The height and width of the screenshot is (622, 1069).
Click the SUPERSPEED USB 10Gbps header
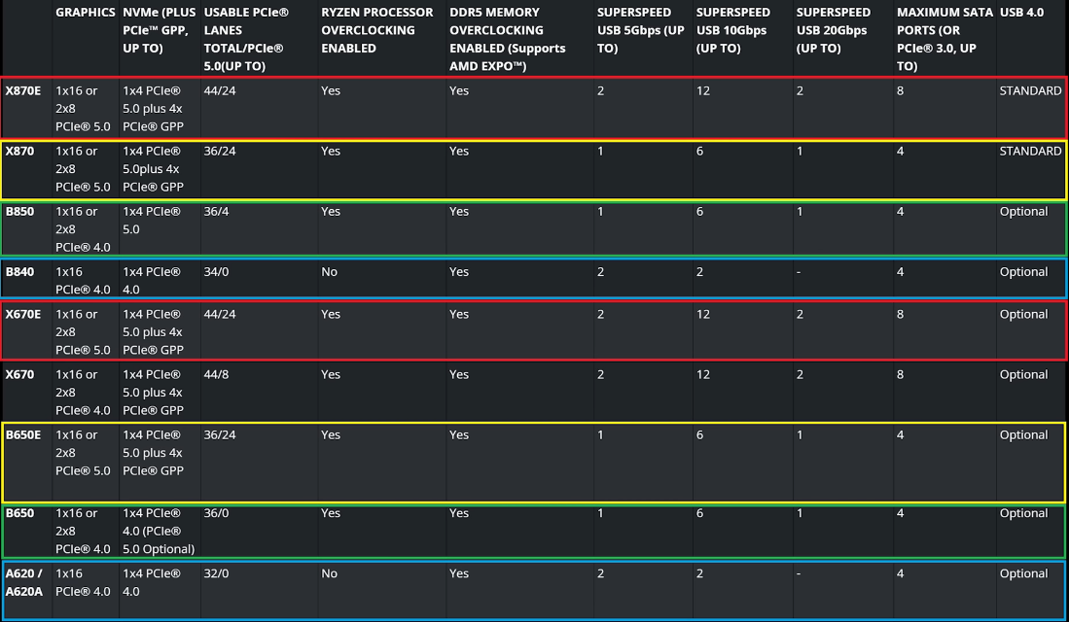732,30
